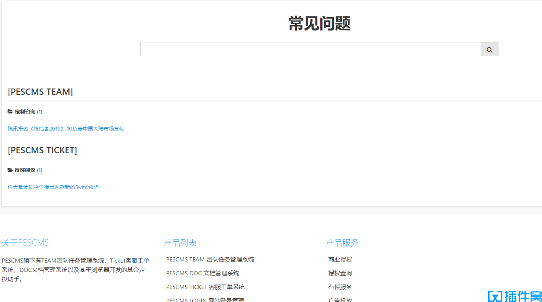The width and height of the screenshot is (542, 302).
Task: Open PESCMS LOGIN 网站登录管理 footer link
Action: pos(205,299)
